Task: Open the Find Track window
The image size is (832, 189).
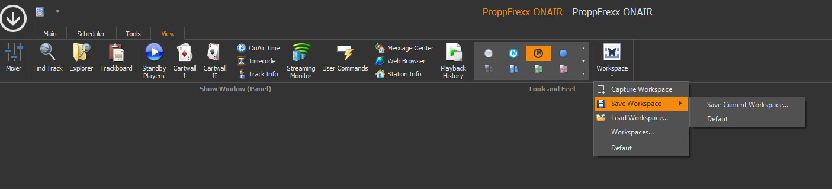Action: (x=48, y=57)
